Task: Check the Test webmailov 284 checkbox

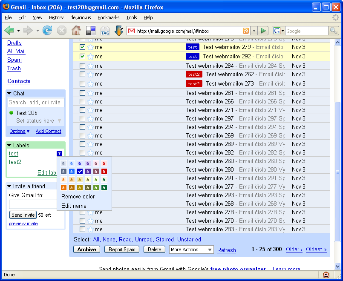Action: [82, 66]
